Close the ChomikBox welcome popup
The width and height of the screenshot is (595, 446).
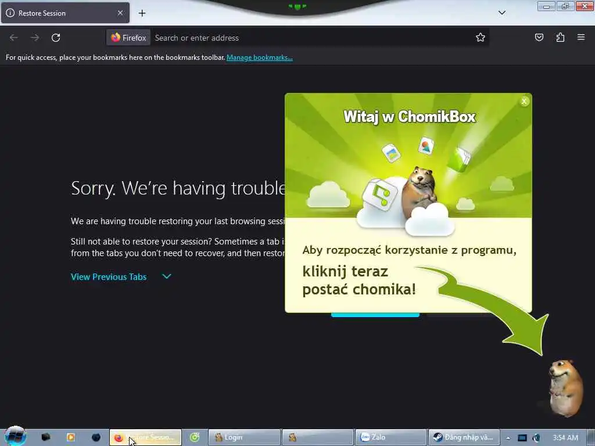(x=524, y=101)
